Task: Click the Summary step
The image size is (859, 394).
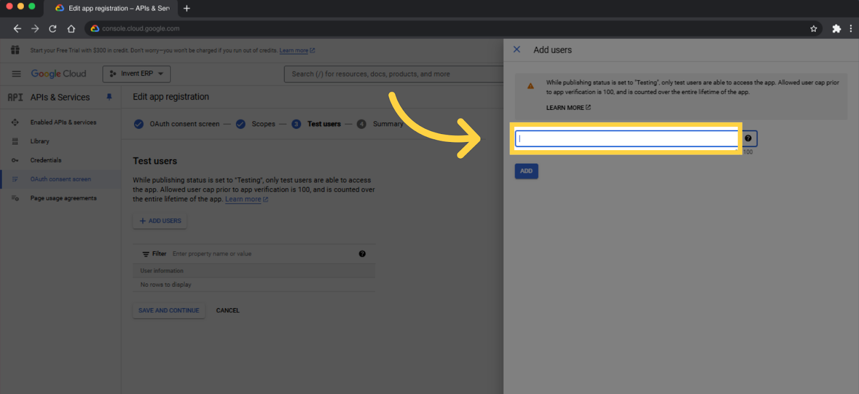Action: [x=380, y=124]
